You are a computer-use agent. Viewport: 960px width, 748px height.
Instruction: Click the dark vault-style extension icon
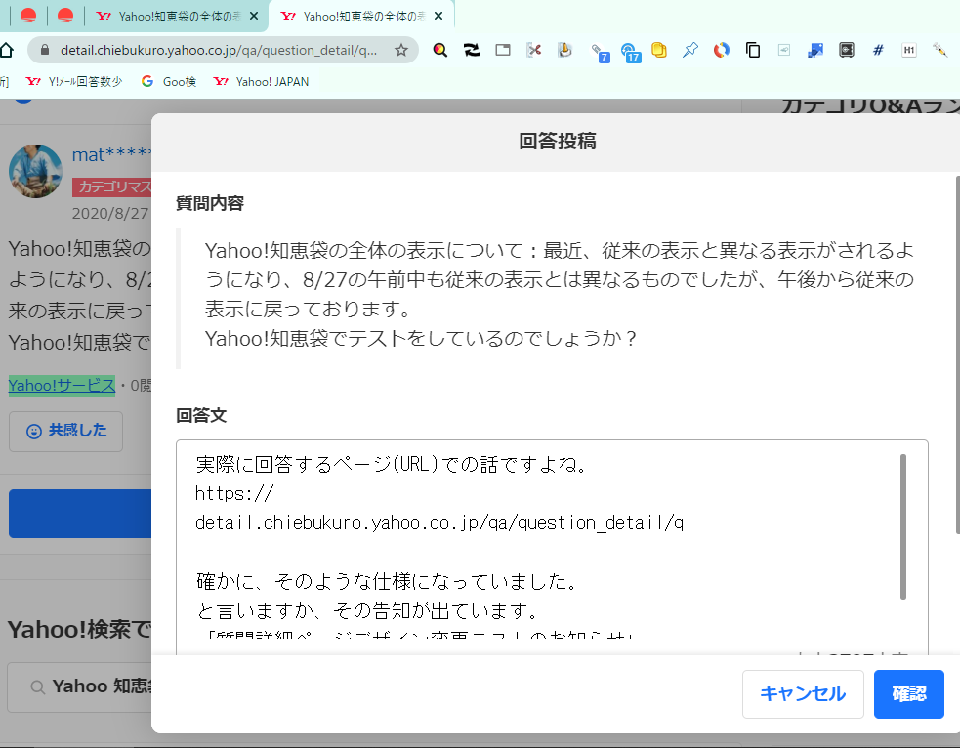[846, 50]
